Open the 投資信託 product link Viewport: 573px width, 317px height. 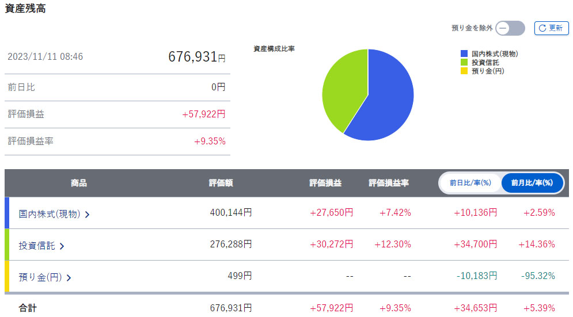(37, 246)
